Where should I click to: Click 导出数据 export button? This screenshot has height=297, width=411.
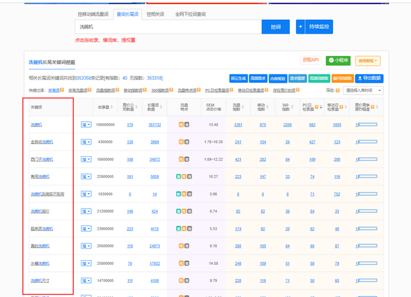[x=369, y=78]
